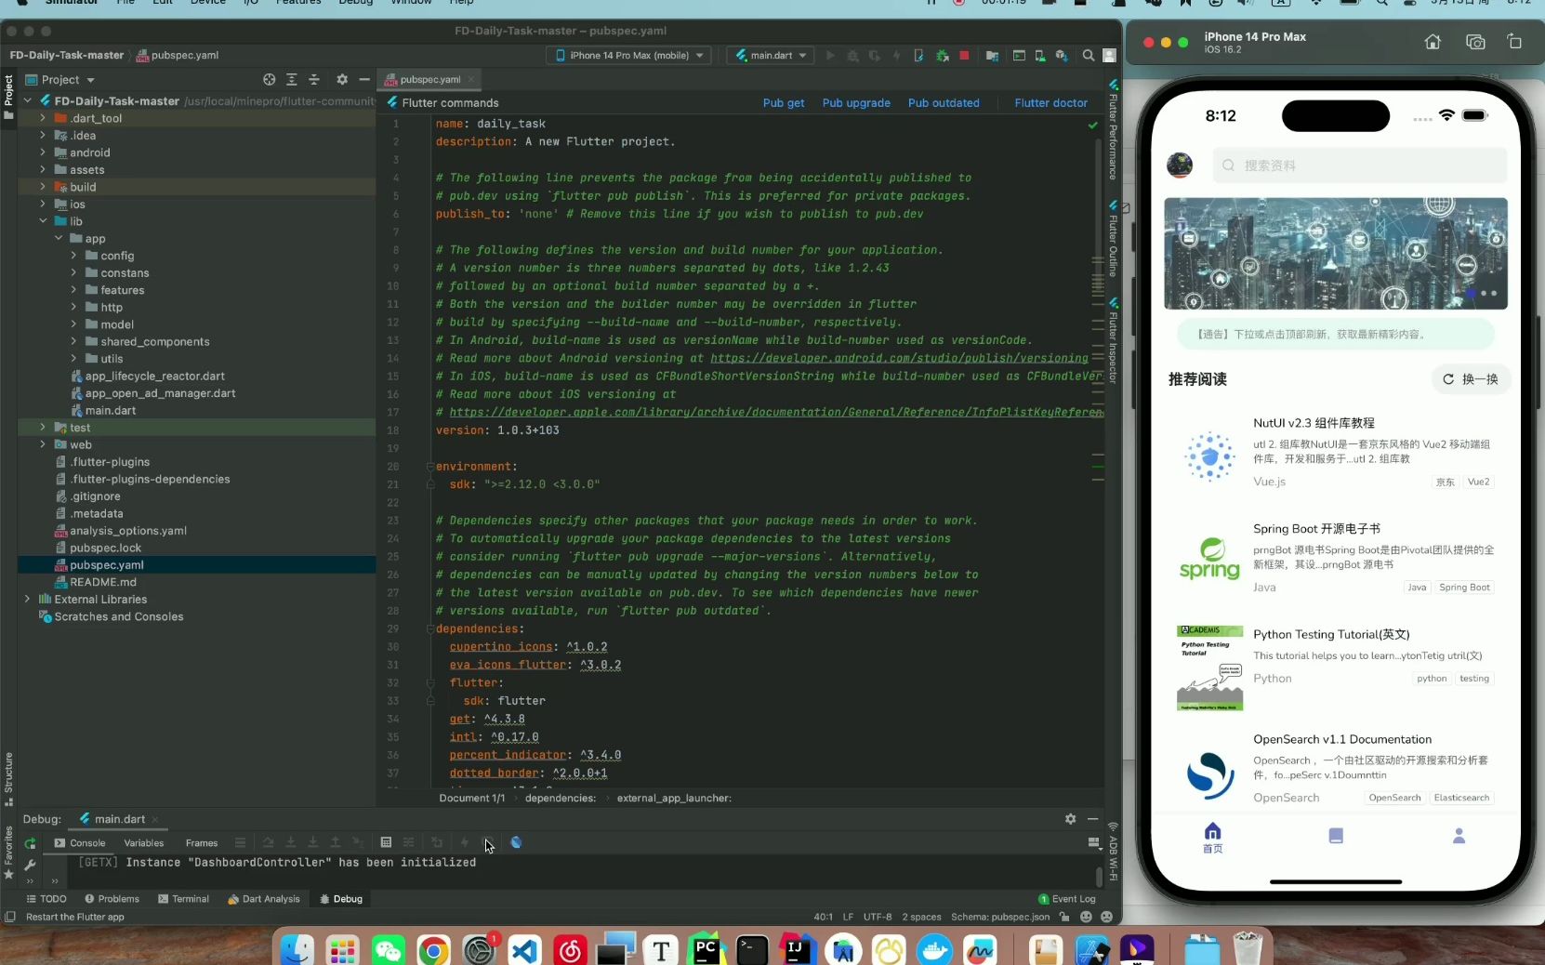Tap the user avatar in phone app header

(1180, 165)
